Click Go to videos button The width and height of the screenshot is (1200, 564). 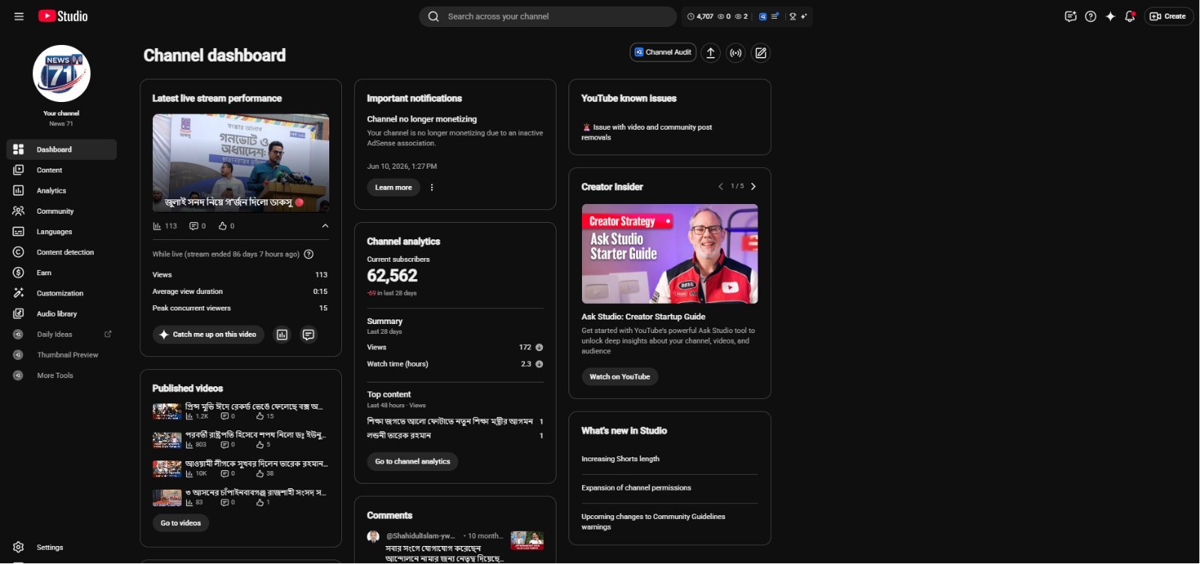pyautogui.click(x=181, y=523)
